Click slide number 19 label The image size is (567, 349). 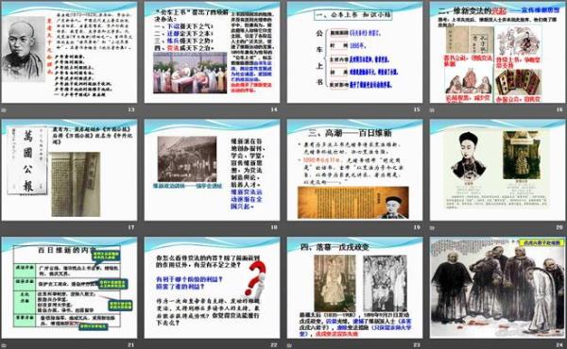[x=417, y=227]
